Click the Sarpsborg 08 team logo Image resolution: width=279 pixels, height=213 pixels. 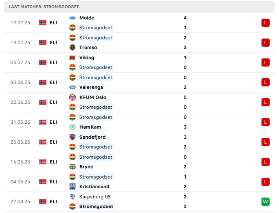pyautogui.click(x=72, y=197)
